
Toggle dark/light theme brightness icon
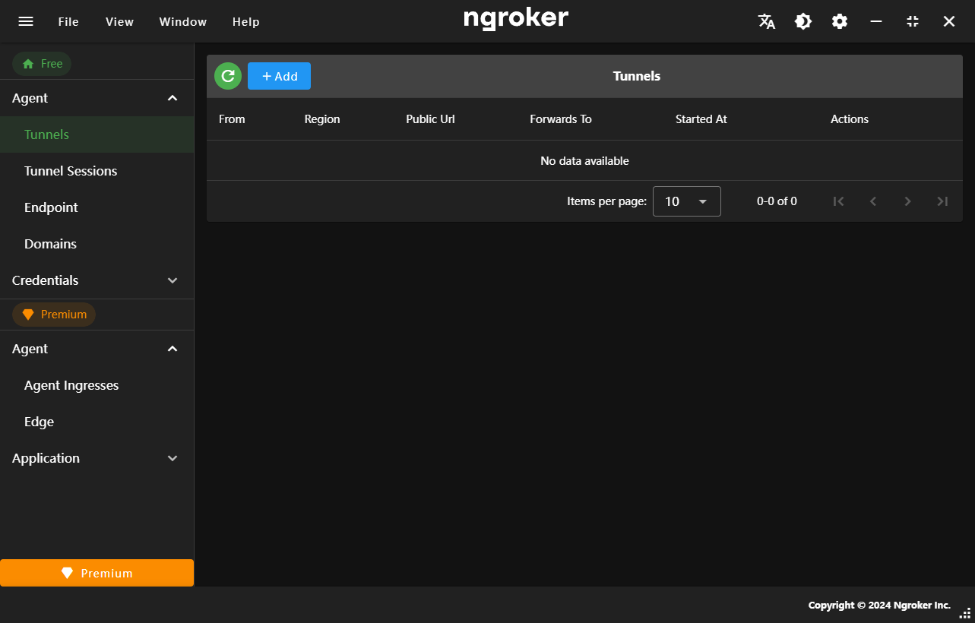[803, 21]
